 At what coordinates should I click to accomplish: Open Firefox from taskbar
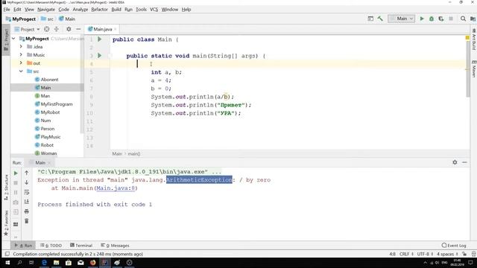pyautogui.click(x=92, y=263)
